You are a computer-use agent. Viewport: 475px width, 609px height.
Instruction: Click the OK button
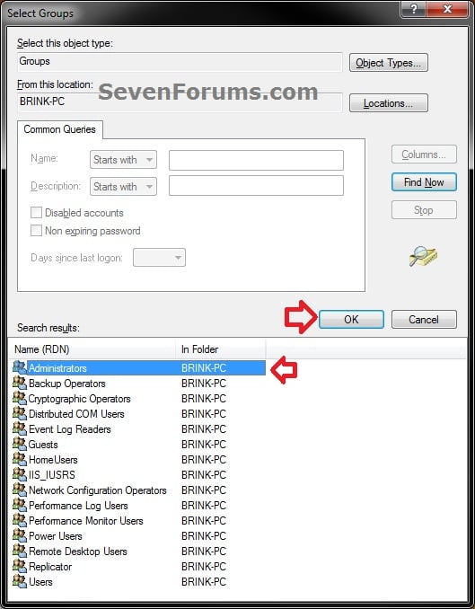[351, 319]
